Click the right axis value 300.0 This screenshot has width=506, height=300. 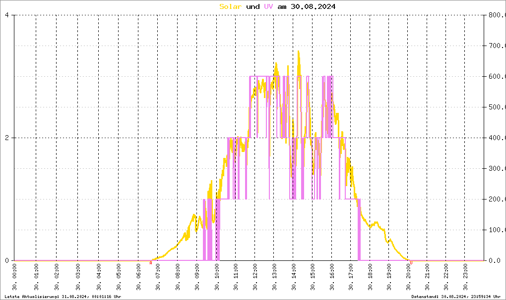pyautogui.click(x=497, y=168)
